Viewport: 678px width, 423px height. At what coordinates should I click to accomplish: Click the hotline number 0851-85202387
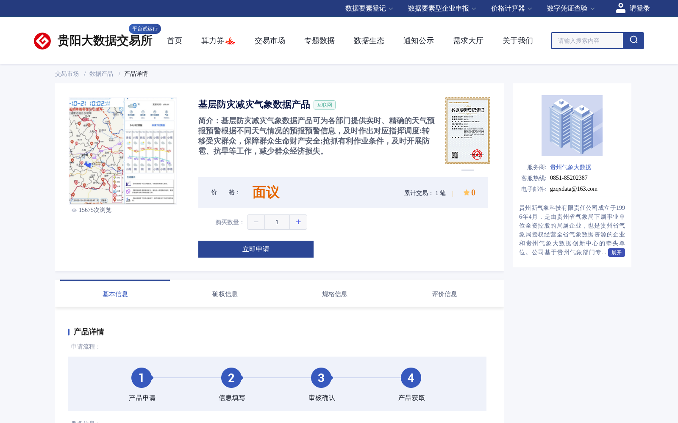tap(569, 178)
